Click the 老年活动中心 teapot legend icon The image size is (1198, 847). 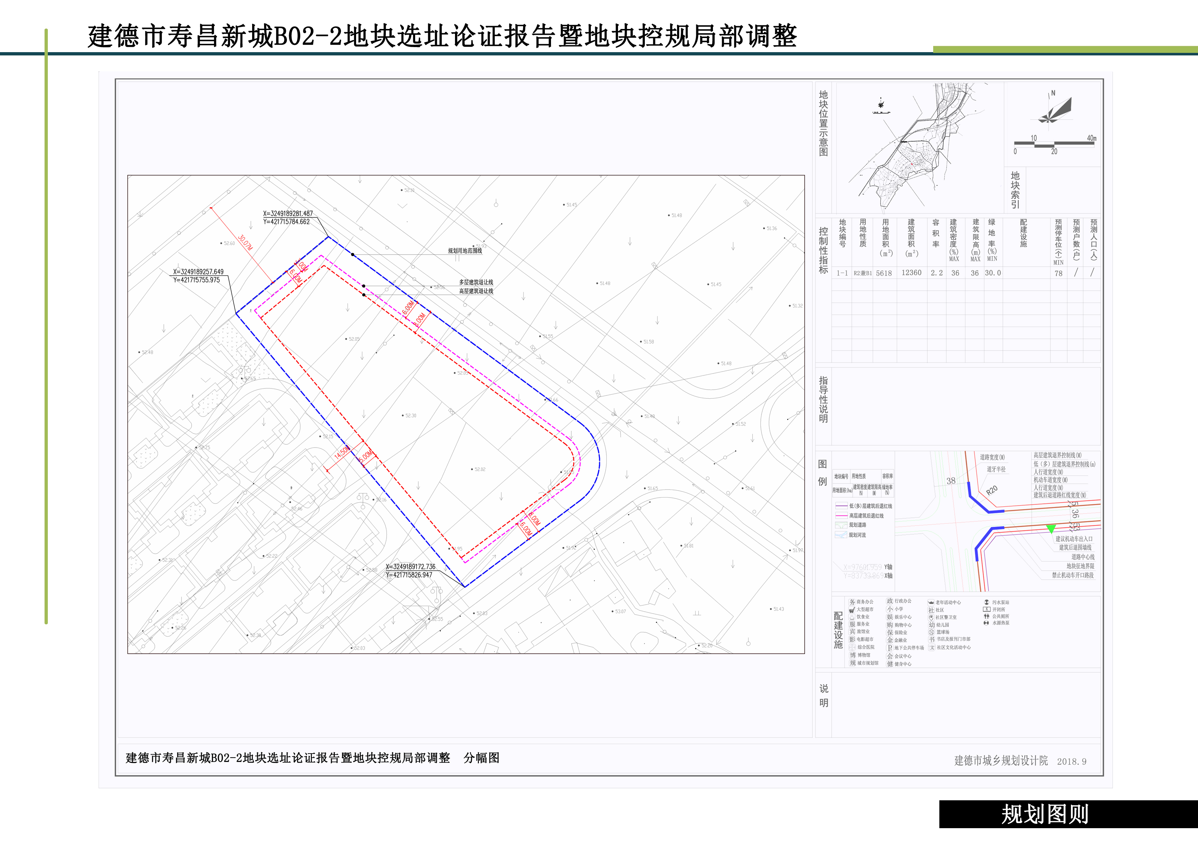coord(931,603)
